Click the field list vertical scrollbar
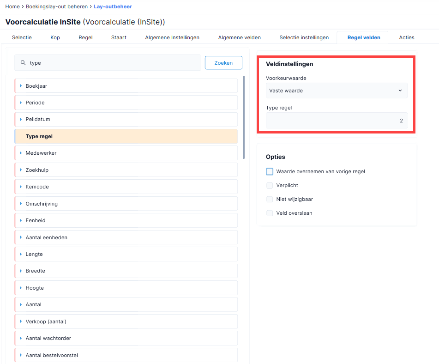439x364 pixels. click(x=244, y=117)
